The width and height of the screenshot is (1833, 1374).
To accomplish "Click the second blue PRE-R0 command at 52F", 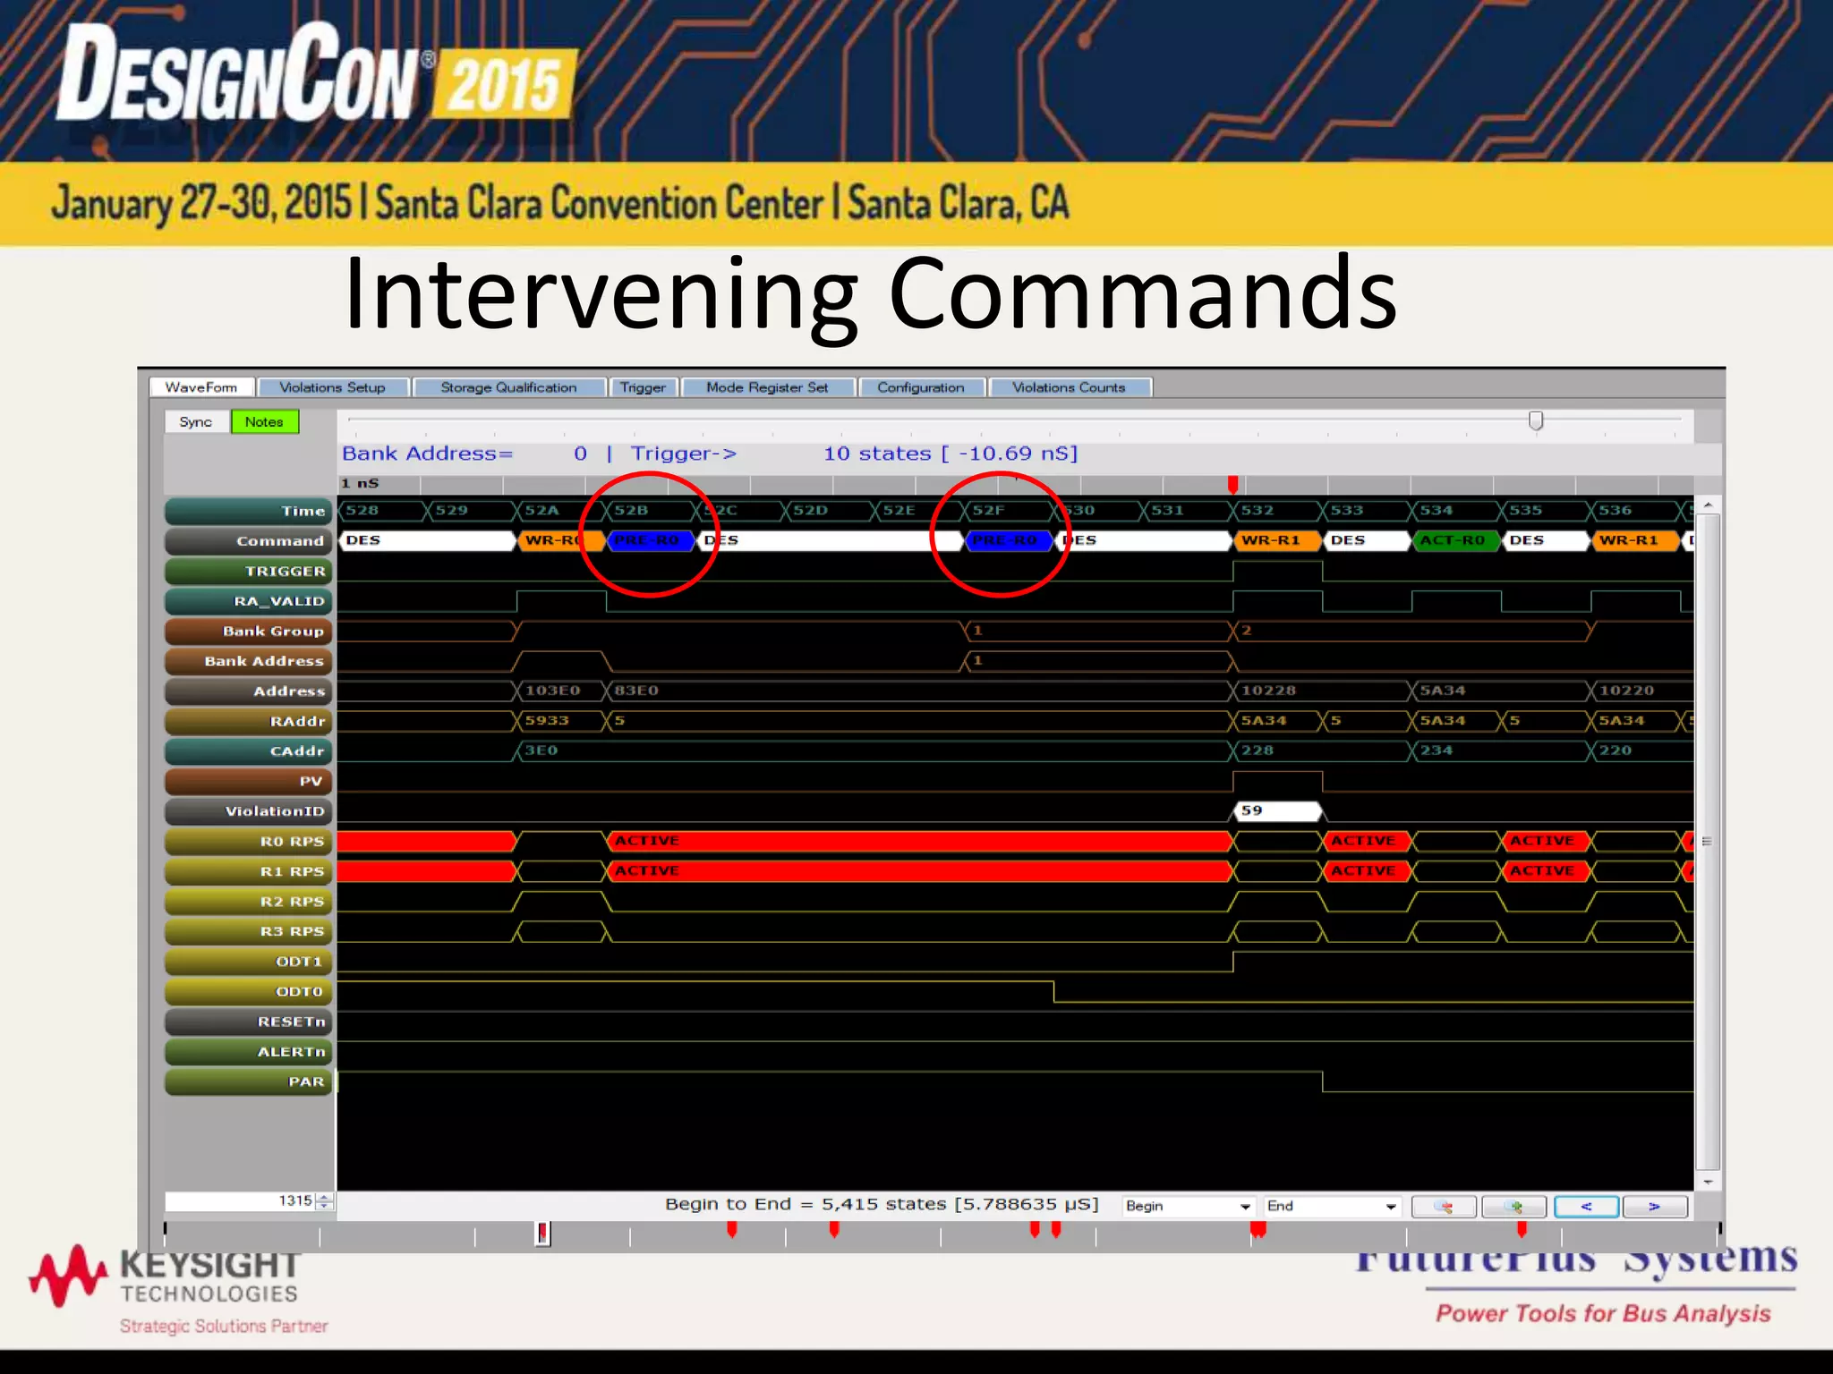I will 1009,540.
